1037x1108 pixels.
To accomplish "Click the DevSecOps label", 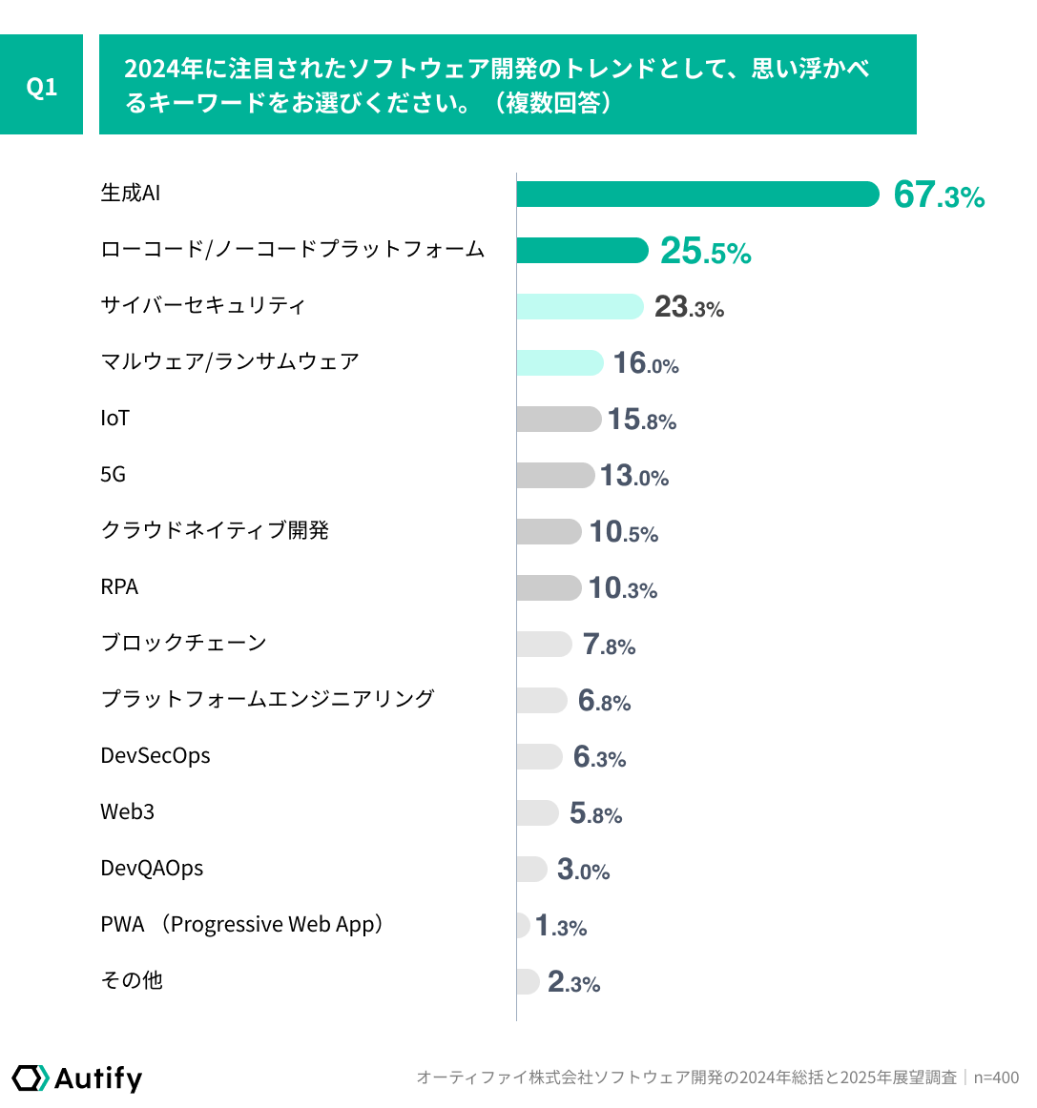I will click(156, 755).
